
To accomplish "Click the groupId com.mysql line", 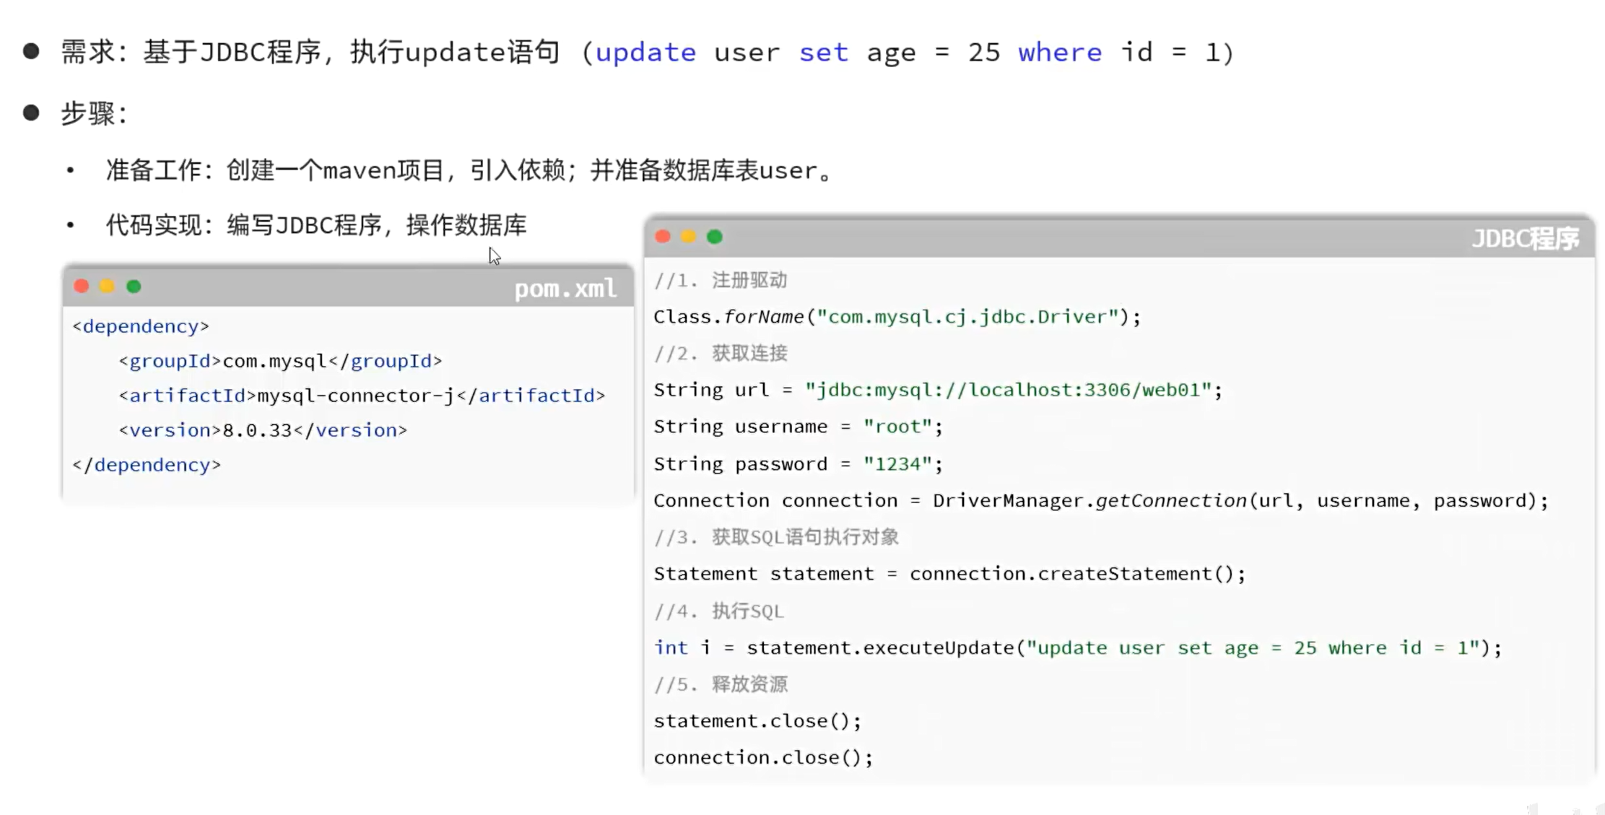I will [280, 361].
